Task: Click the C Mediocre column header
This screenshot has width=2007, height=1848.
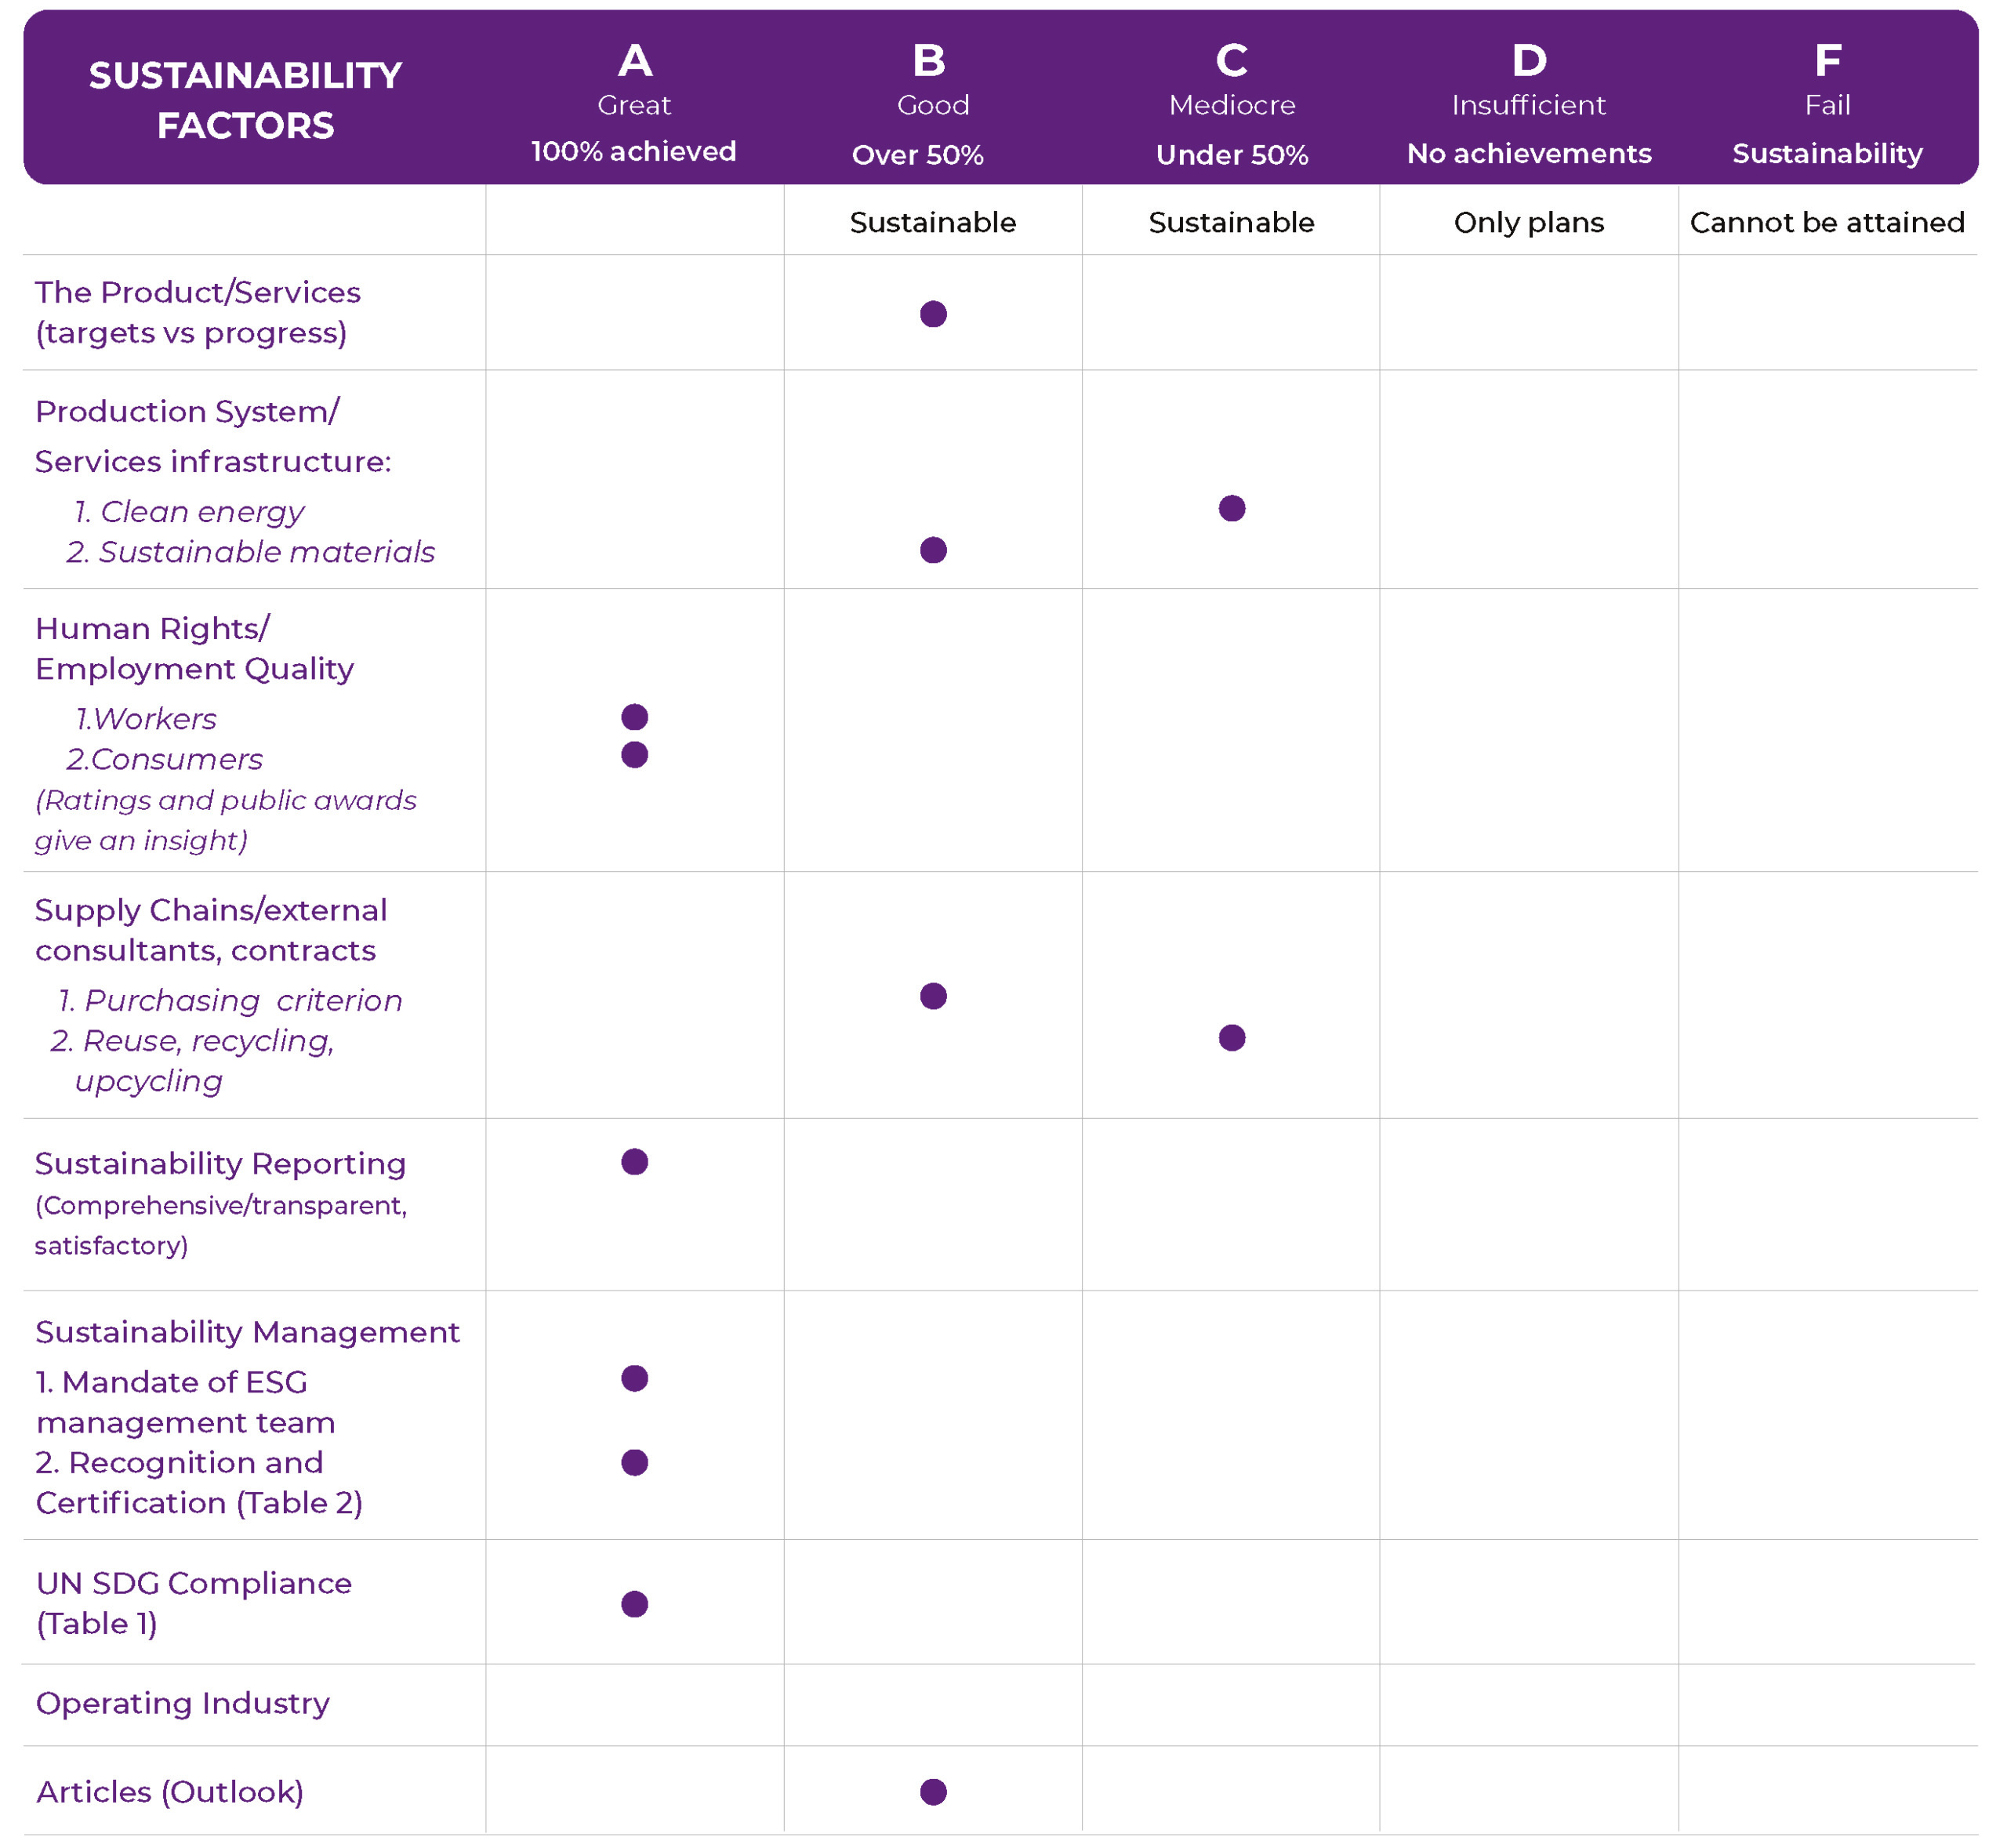Action: (1231, 100)
